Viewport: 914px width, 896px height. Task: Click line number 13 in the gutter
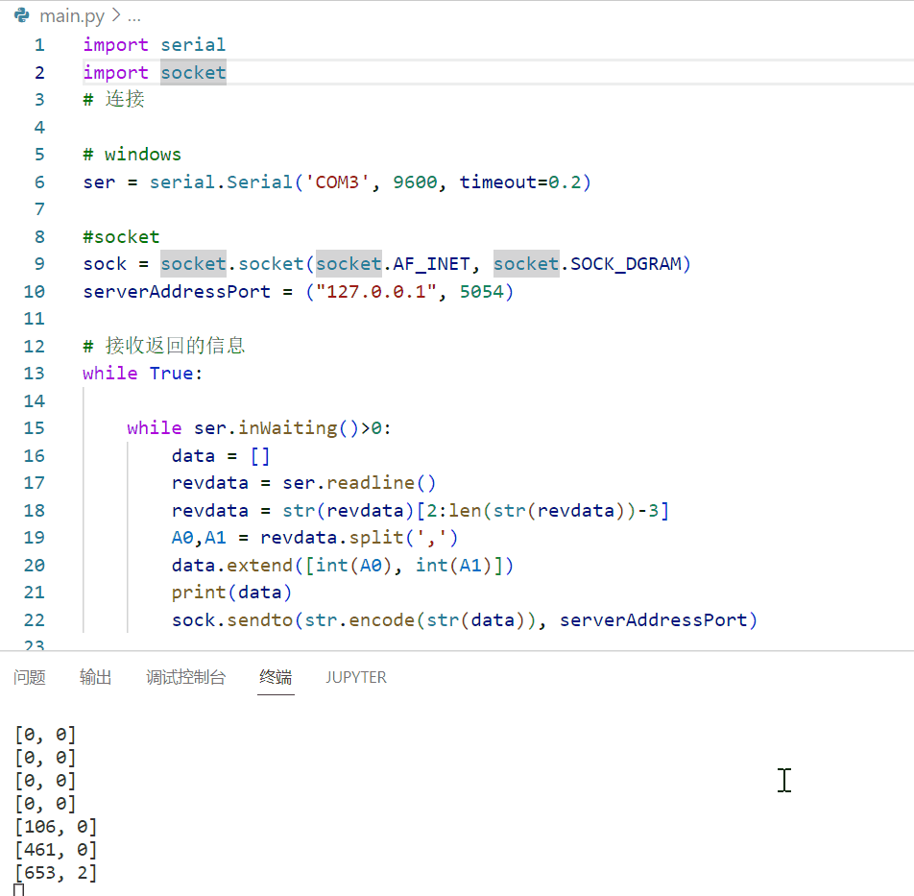coord(34,373)
